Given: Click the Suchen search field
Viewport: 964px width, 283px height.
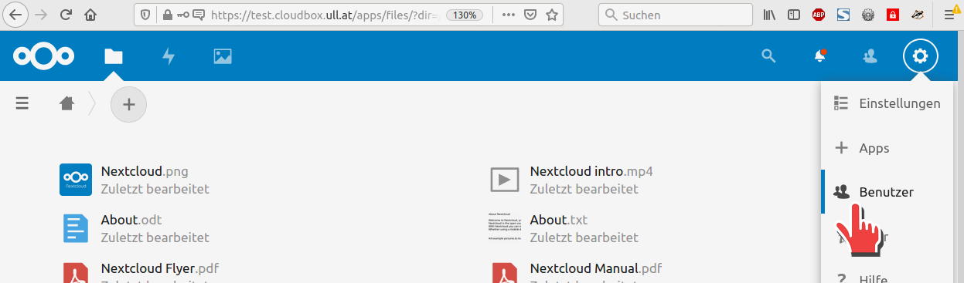Looking at the screenshot, I should [676, 15].
